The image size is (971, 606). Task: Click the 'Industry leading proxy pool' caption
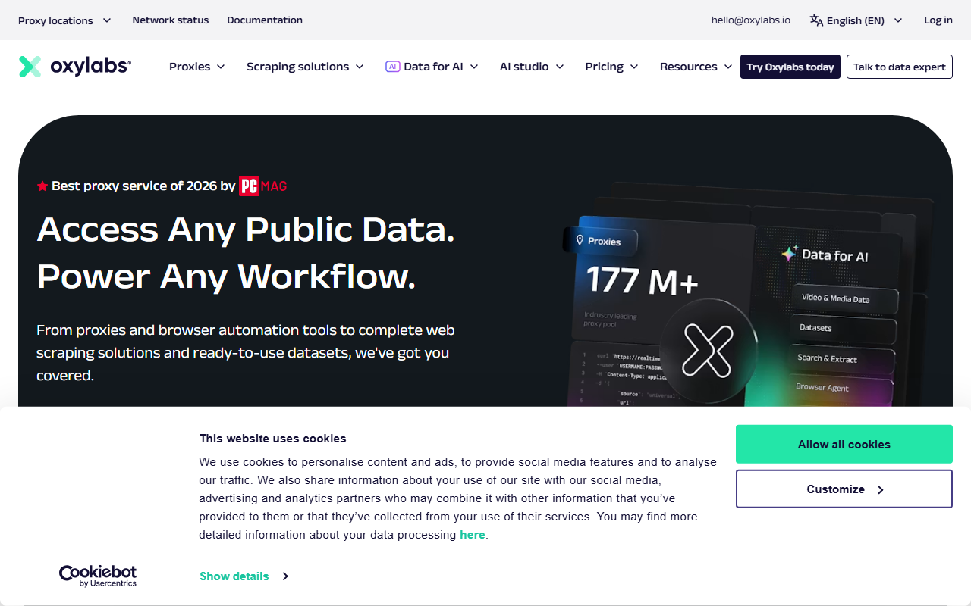[611, 320]
